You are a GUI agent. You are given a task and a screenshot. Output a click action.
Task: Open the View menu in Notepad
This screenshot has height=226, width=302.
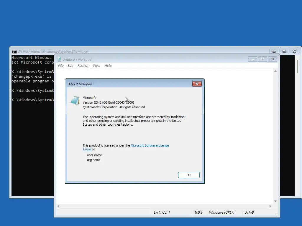[96, 66]
